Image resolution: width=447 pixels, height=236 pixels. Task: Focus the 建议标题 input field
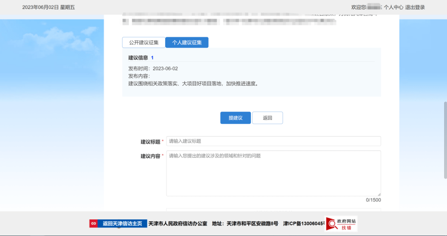point(273,141)
